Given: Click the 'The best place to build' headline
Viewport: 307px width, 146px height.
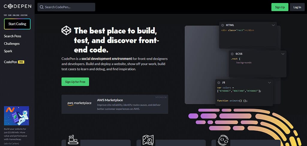Looking at the screenshot, I should tap(117, 40).
